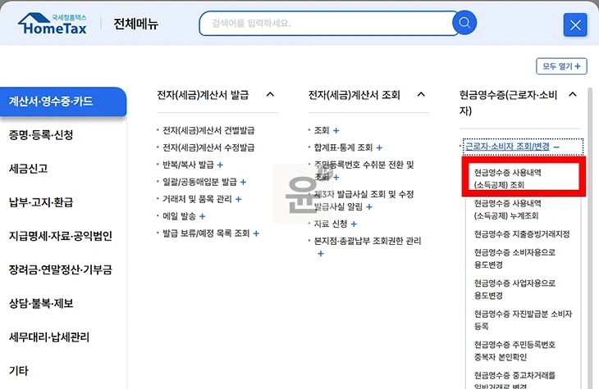Click 합계표·통계 조회 text label
The width and height of the screenshot is (599, 389).
pyautogui.click(x=343, y=147)
